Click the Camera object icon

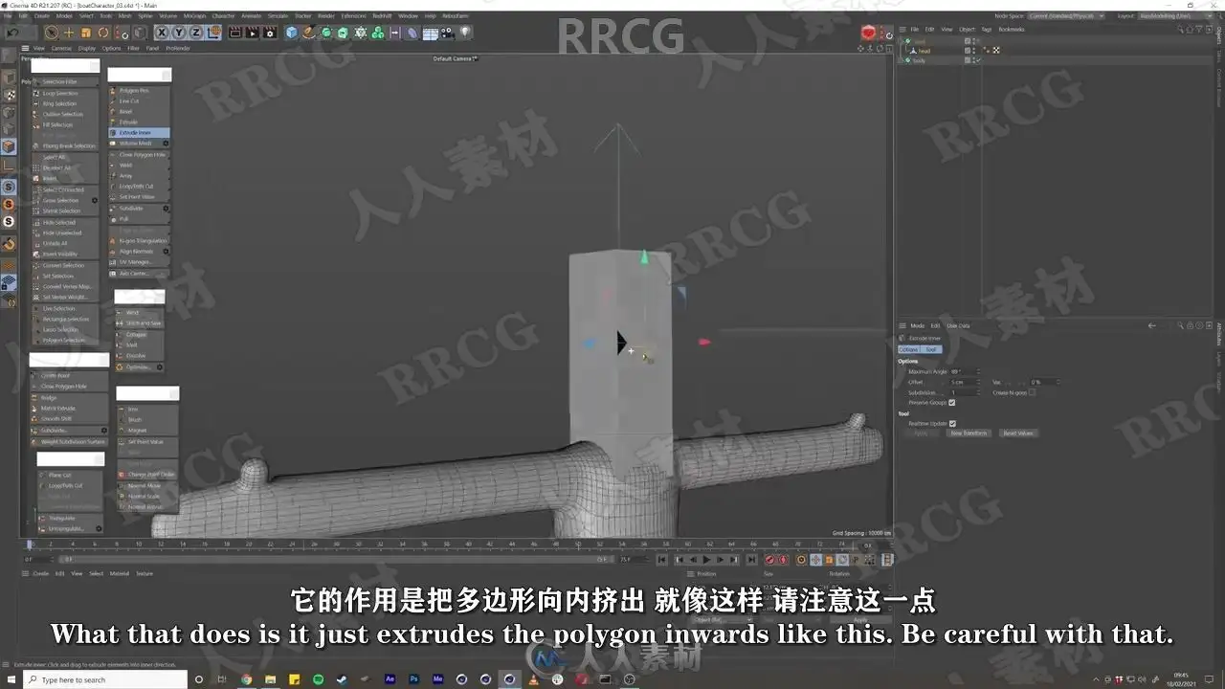(x=448, y=33)
